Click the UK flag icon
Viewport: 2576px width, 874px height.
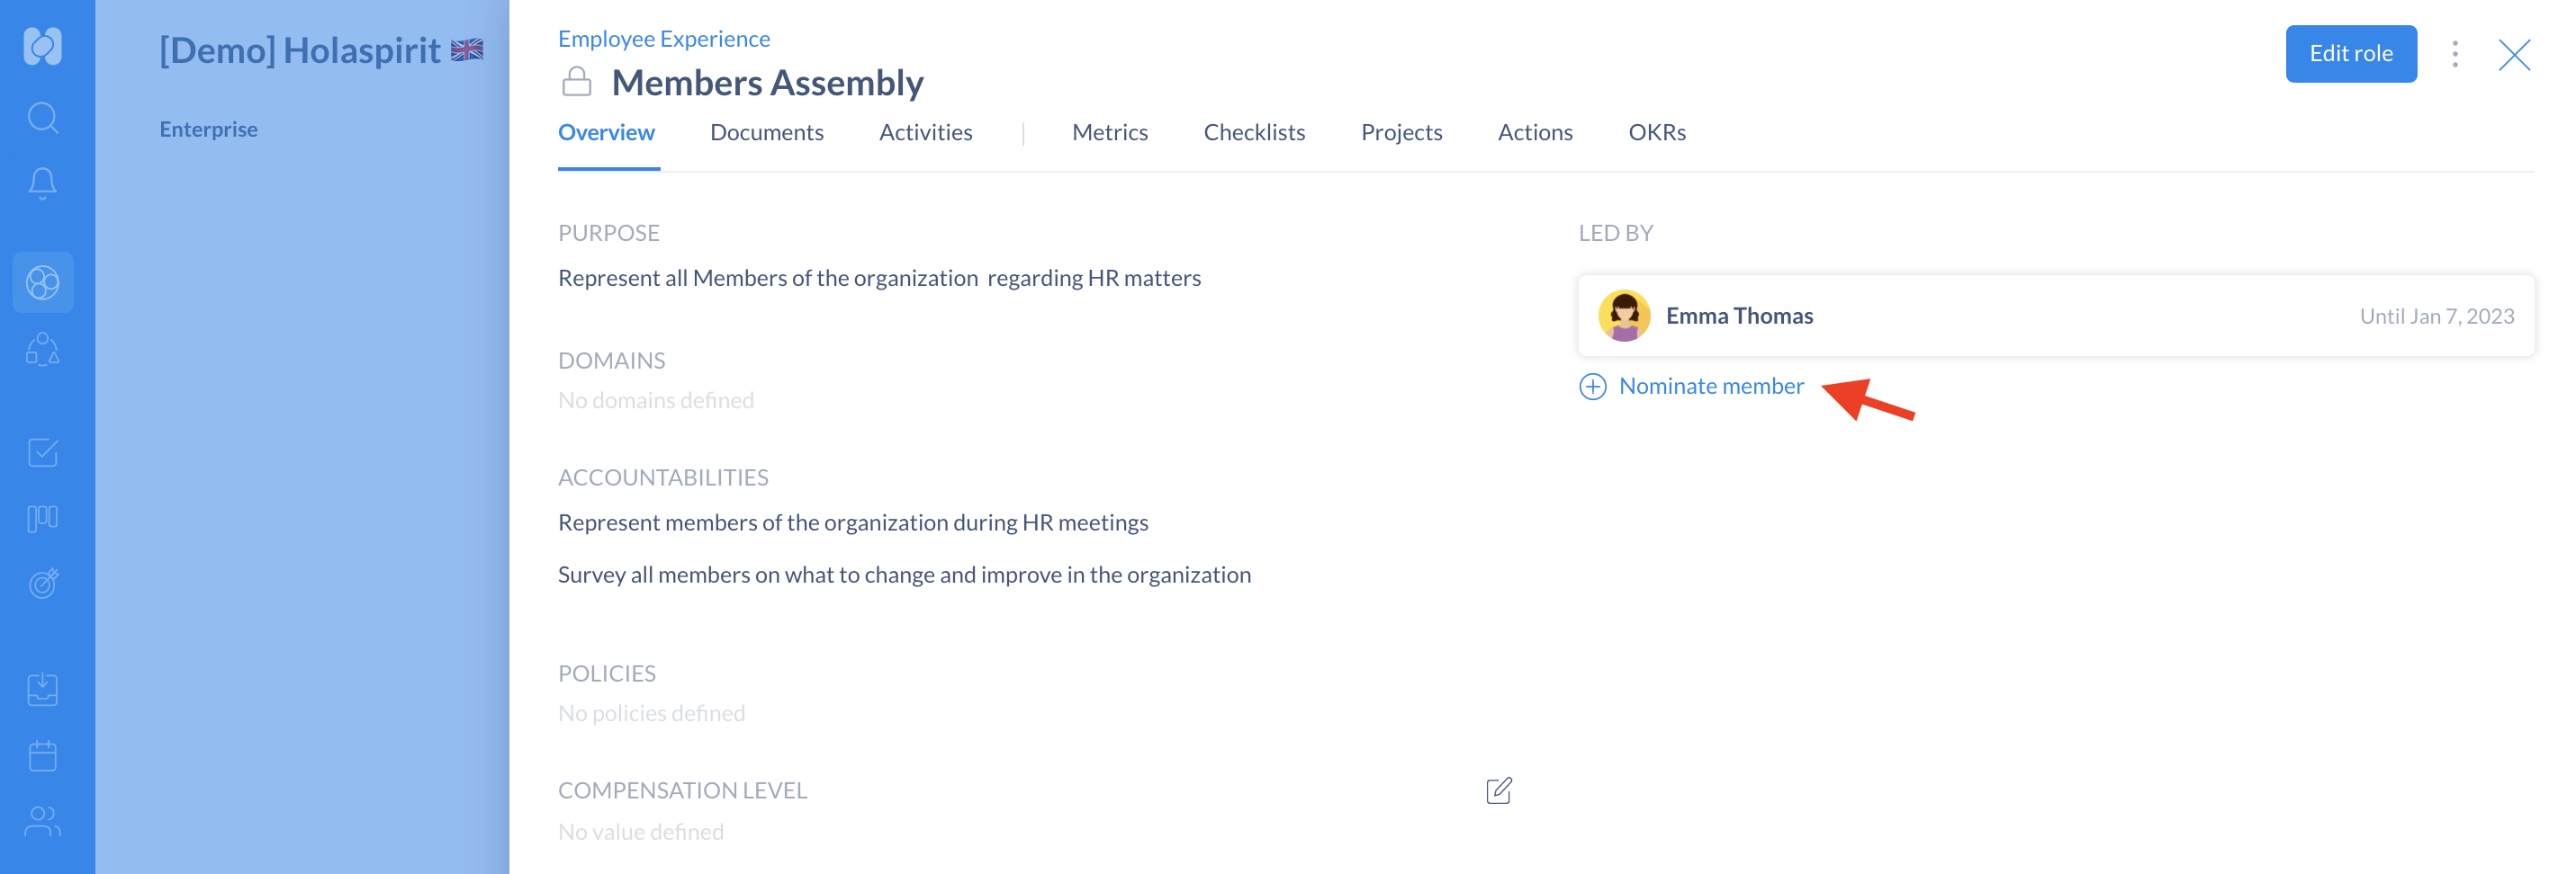point(467,50)
